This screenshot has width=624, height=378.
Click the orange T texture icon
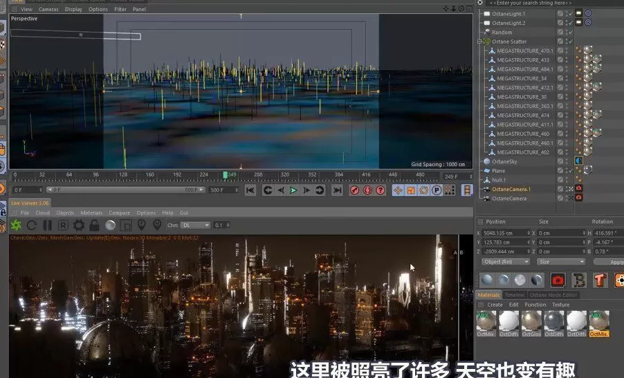coord(599,280)
